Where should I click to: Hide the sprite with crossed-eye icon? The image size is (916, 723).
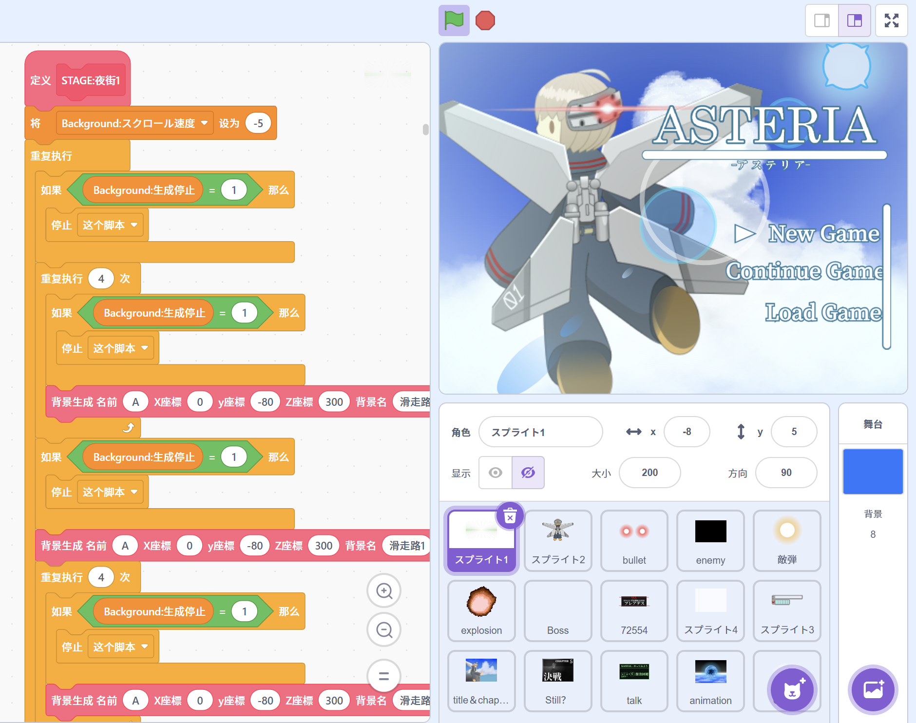click(x=528, y=473)
